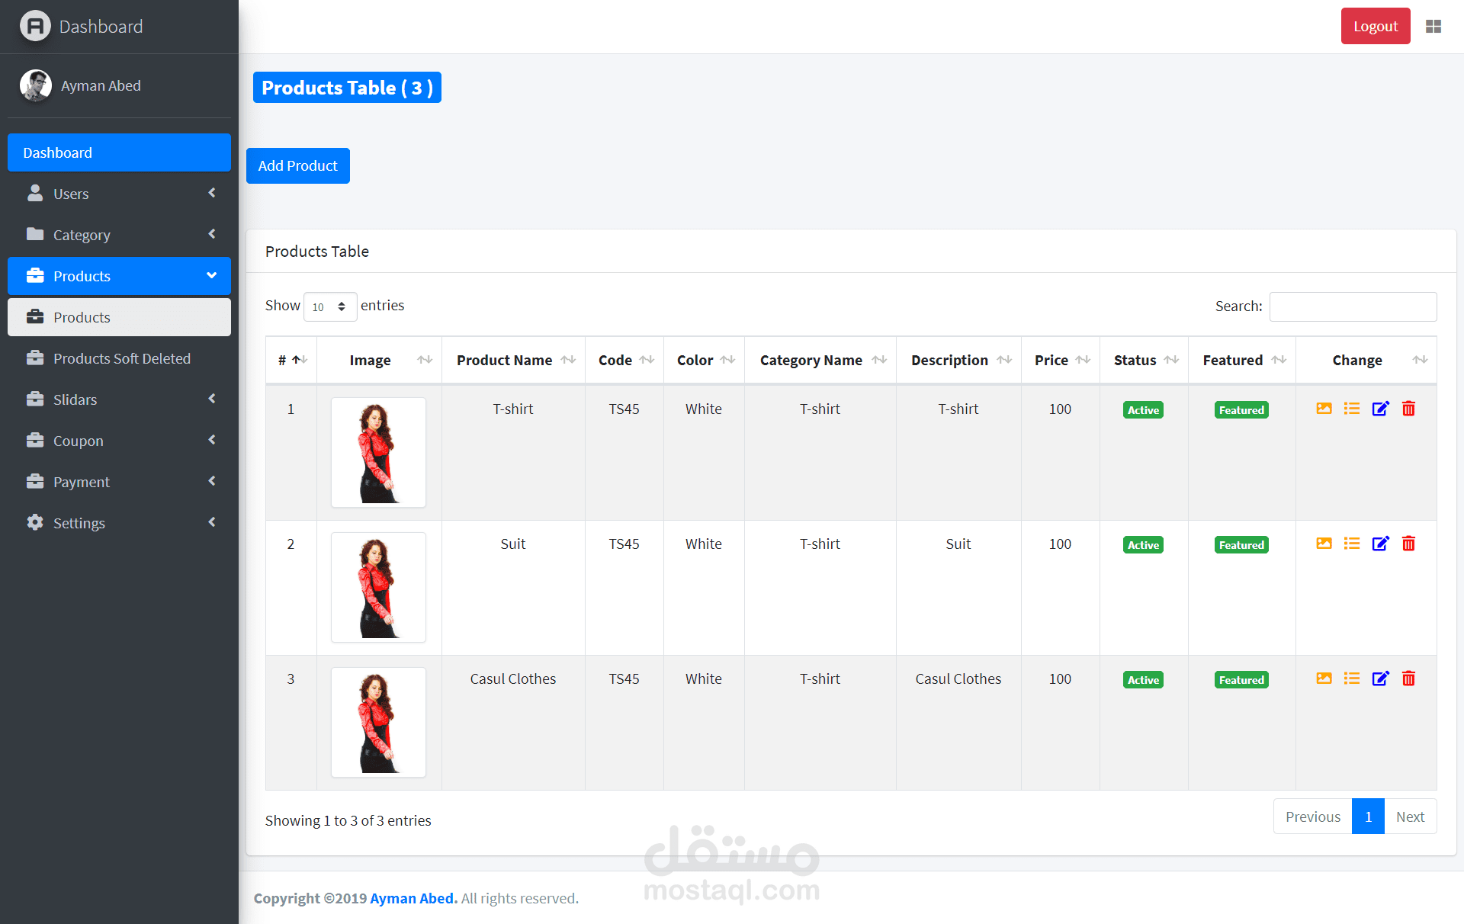Focus the table Search input field

pos(1353,306)
